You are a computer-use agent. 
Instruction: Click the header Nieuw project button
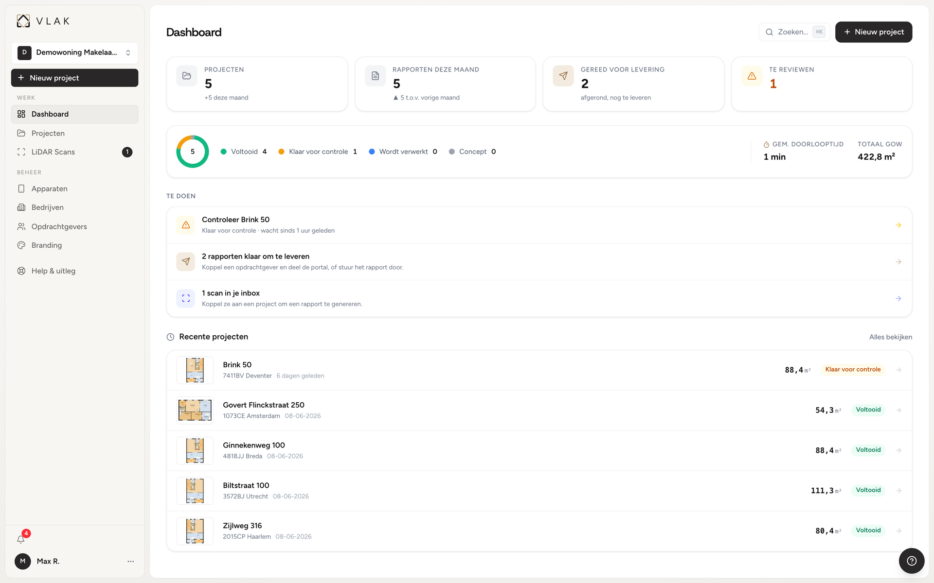pos(874,32)
